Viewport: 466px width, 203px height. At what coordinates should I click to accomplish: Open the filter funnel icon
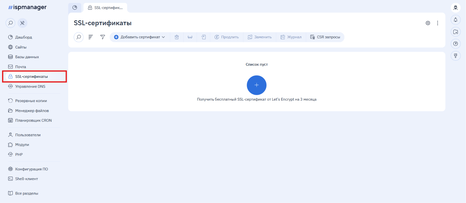[x=103, y=37]
